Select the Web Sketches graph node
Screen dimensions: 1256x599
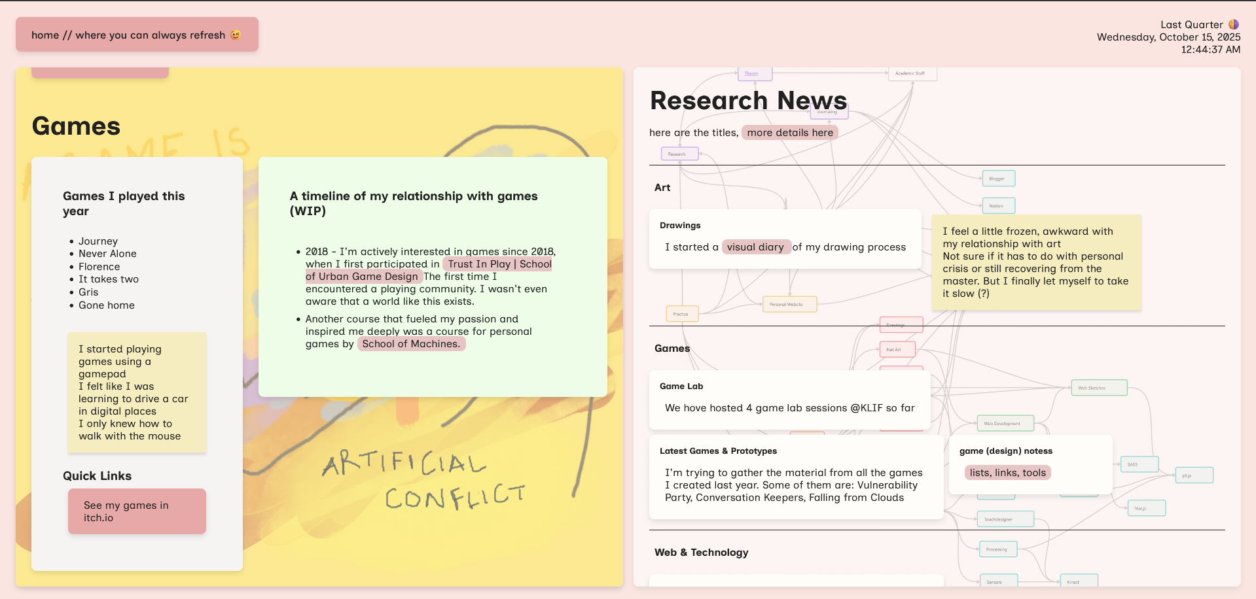[x=1098, y=388]
